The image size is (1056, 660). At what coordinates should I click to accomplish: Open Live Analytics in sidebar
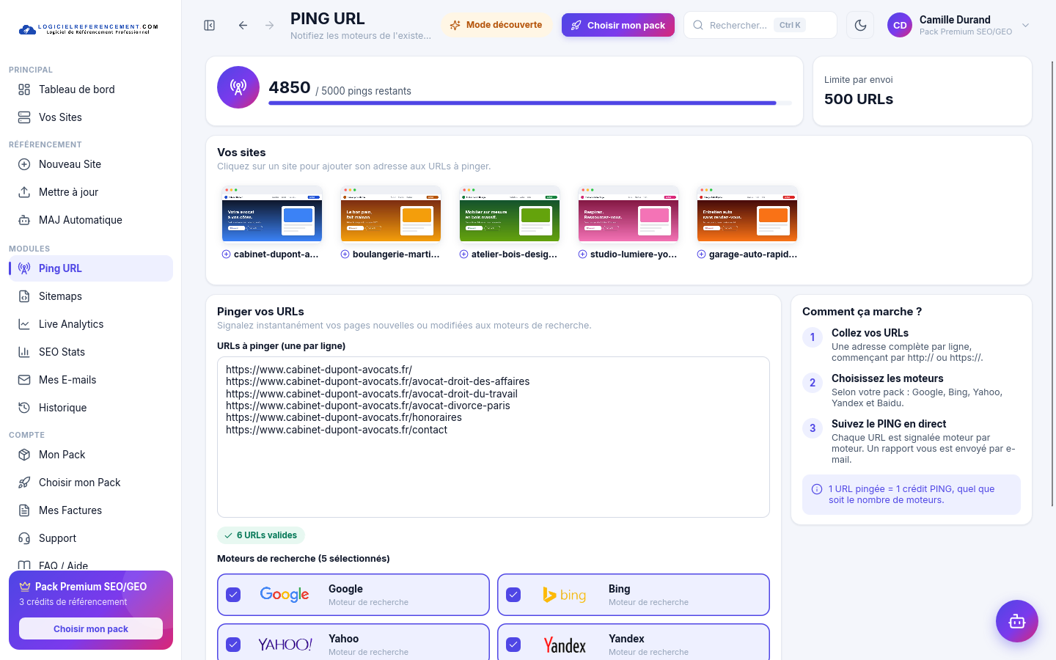[x=91, y=324]
